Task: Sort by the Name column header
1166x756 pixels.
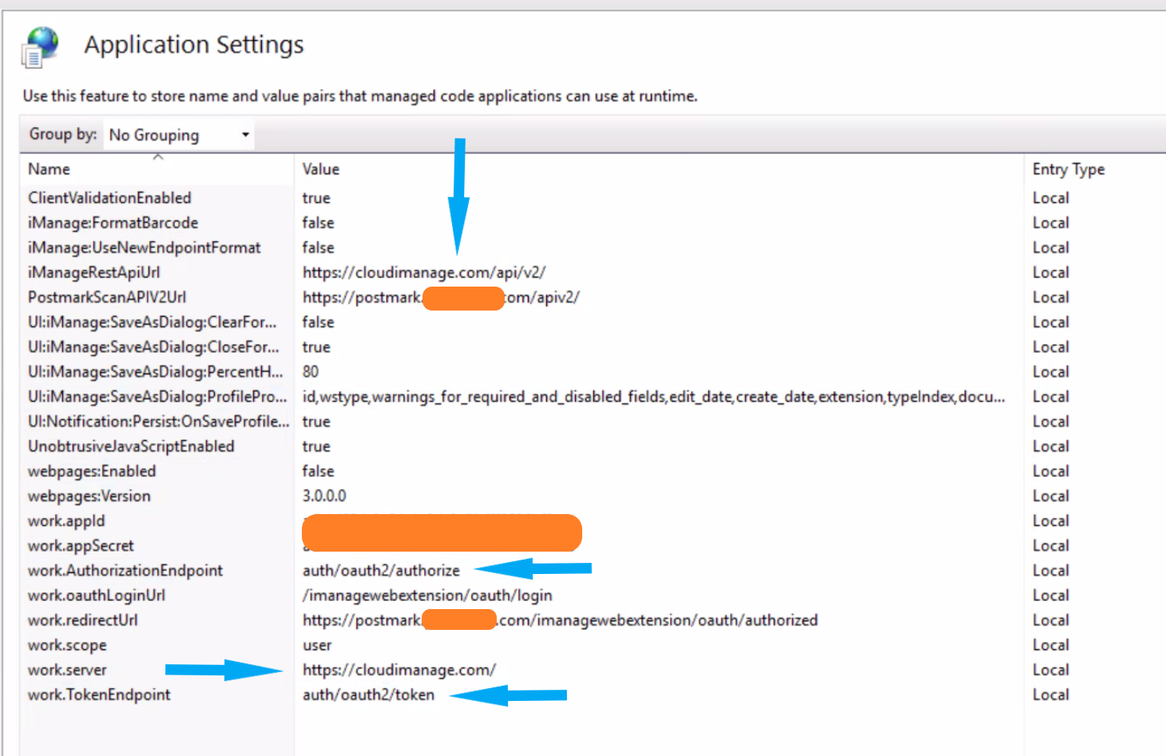Action: click(x=50, y=169)
